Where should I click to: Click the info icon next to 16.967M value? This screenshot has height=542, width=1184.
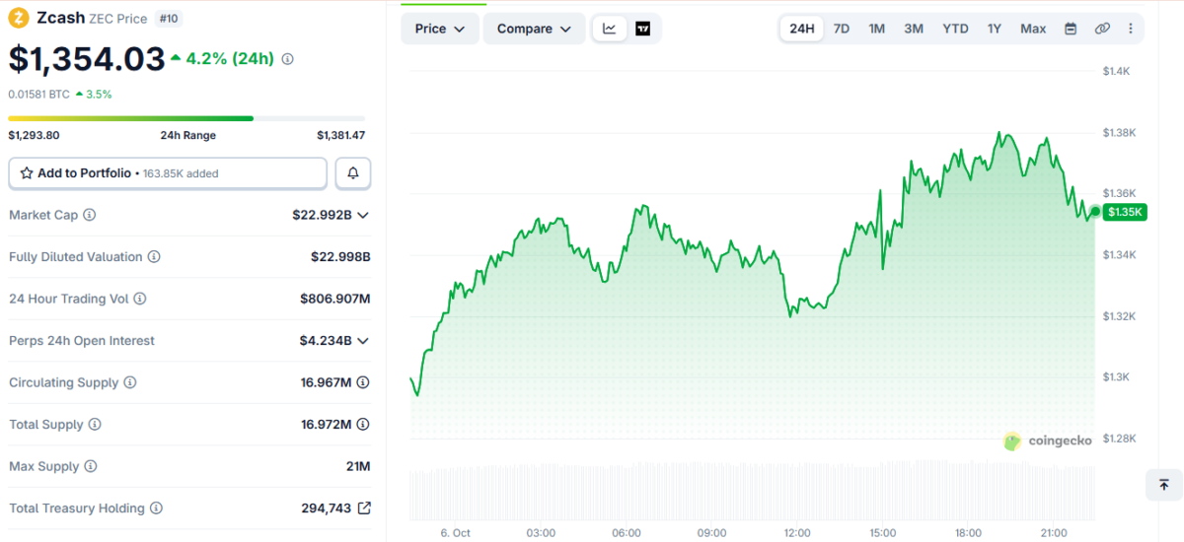[363, 382]
